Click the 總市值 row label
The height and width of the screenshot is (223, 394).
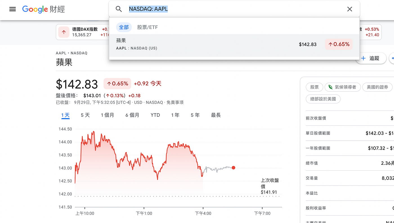(x=312, y=163)
